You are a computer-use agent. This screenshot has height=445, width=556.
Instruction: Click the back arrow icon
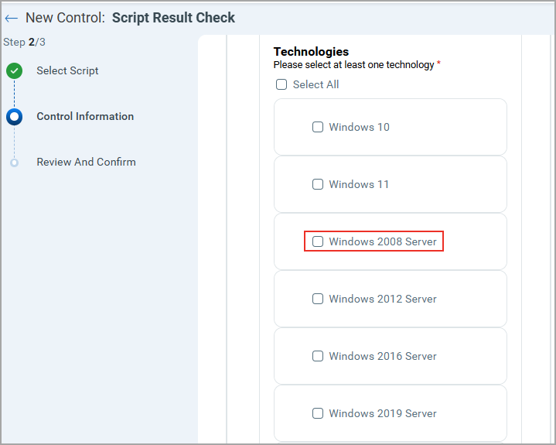coord(12,18)
